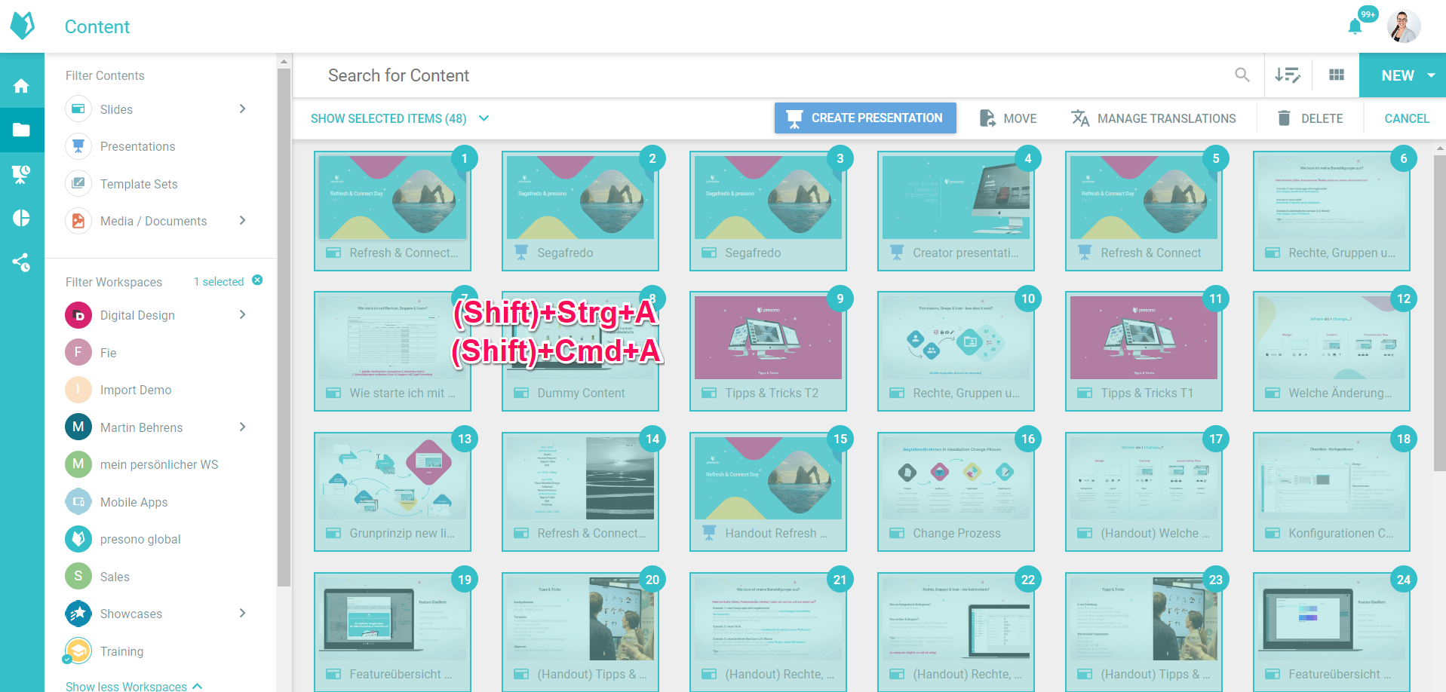Deselect item 9 Tipps & Tricks T2

coord(768,351)
